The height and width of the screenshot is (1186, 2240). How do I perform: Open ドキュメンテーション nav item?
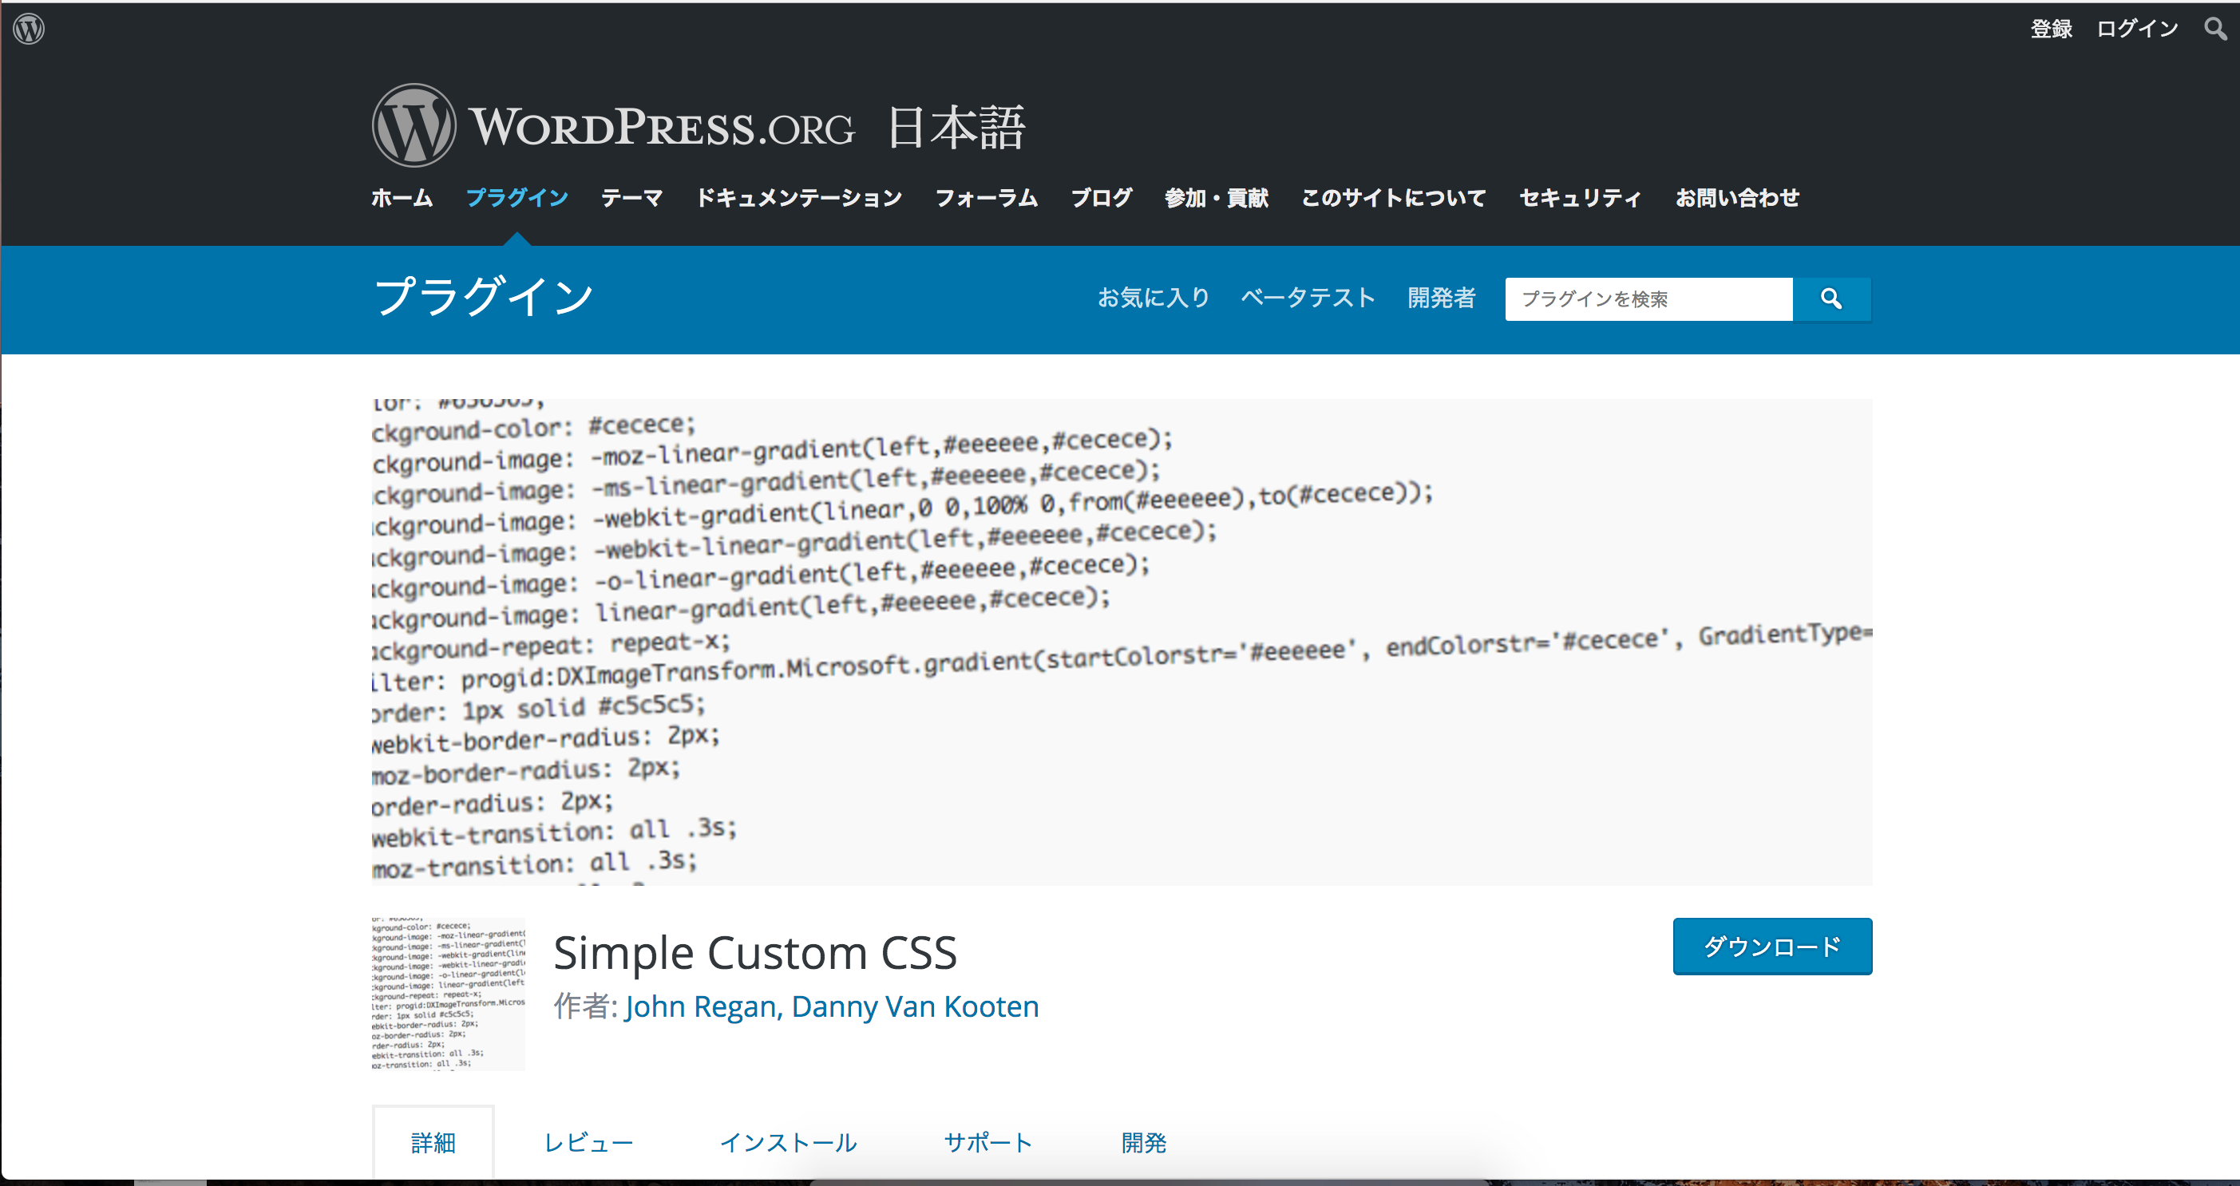[x=798, y=198]
